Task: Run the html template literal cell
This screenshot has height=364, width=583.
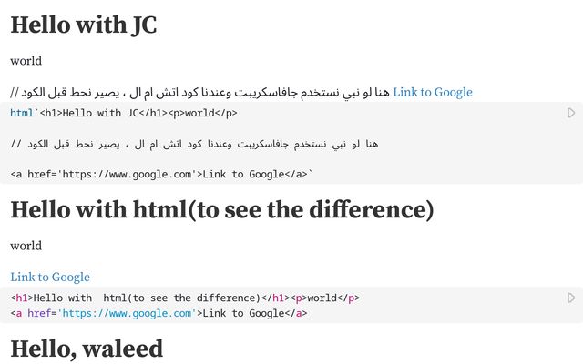Action: coord(571,113)
